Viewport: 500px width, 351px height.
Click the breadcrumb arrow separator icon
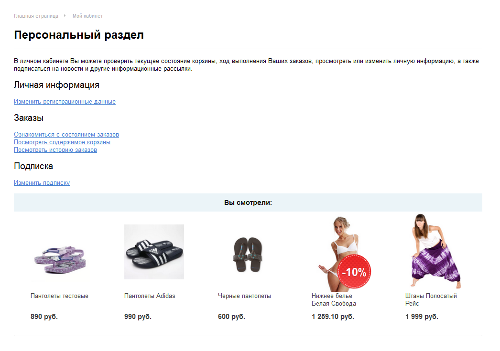click(65, 16)
